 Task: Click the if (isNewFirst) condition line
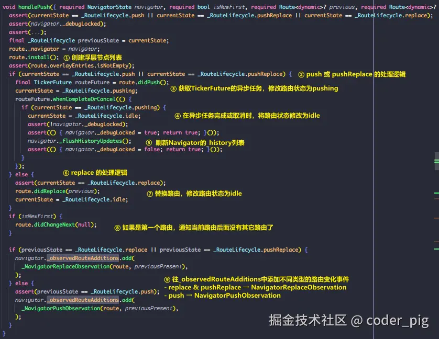36,216
